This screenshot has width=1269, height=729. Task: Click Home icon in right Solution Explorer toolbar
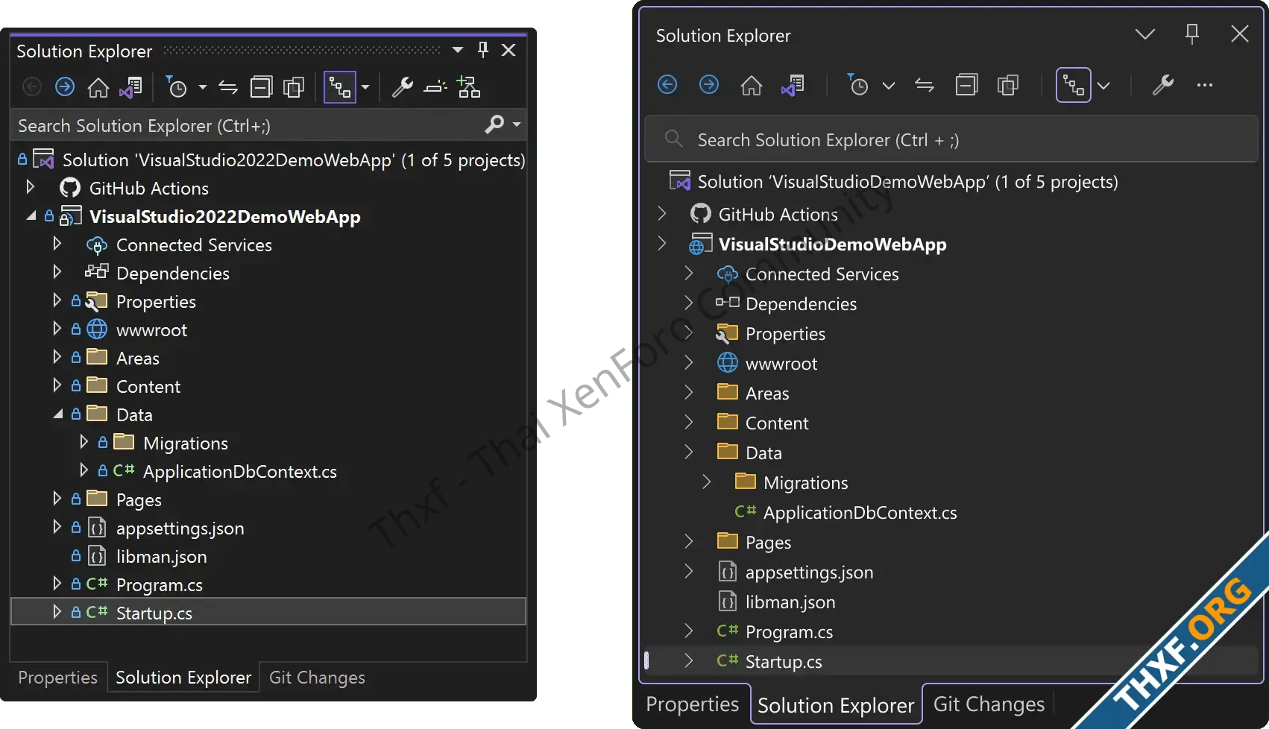(x=751, y=85)
